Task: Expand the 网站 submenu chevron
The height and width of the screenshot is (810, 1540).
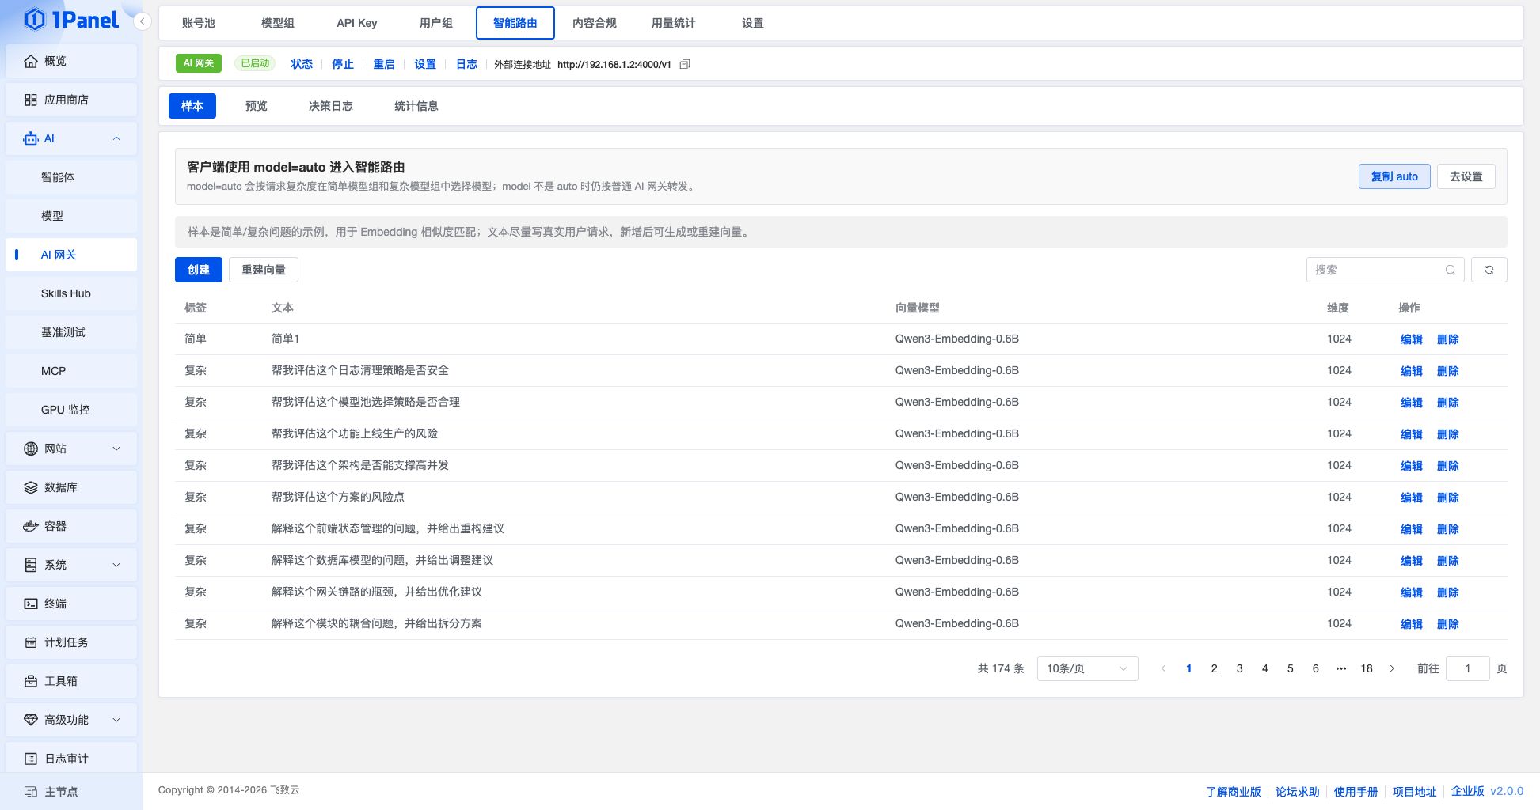Action: click(116, 449)
